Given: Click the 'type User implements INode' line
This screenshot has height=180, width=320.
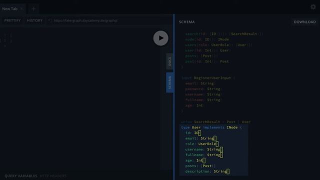Looking at the screenshot, I should coord(211,127).
